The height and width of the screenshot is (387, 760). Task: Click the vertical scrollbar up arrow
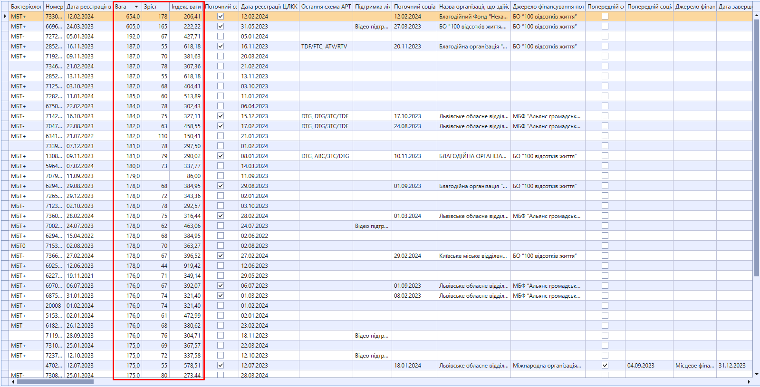point(756,16)
